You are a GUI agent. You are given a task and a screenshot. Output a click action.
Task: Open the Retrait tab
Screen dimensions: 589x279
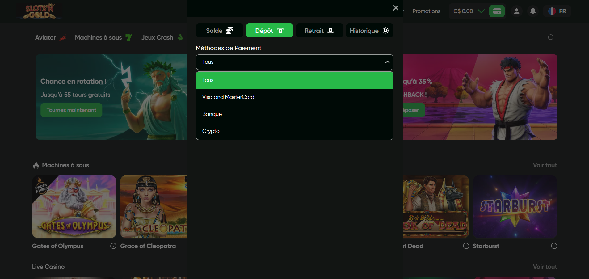pyautogui.click(x=319, y=31)
